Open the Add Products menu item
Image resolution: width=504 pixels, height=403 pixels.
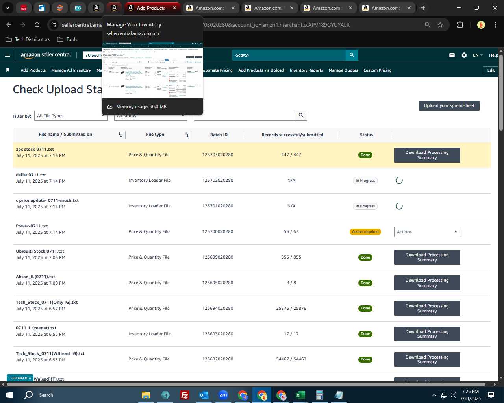[33, 70]
